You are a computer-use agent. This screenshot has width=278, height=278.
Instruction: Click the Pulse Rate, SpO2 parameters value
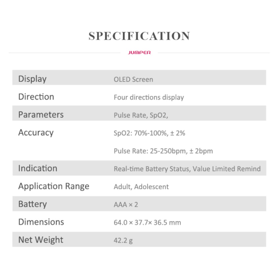pyautogui.click(x=141, y=115)
